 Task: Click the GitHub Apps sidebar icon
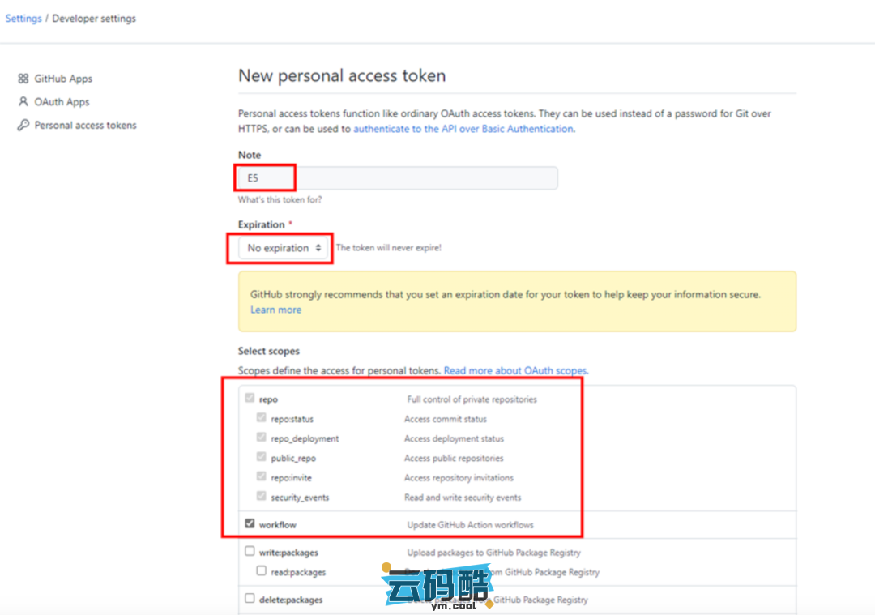23,79
